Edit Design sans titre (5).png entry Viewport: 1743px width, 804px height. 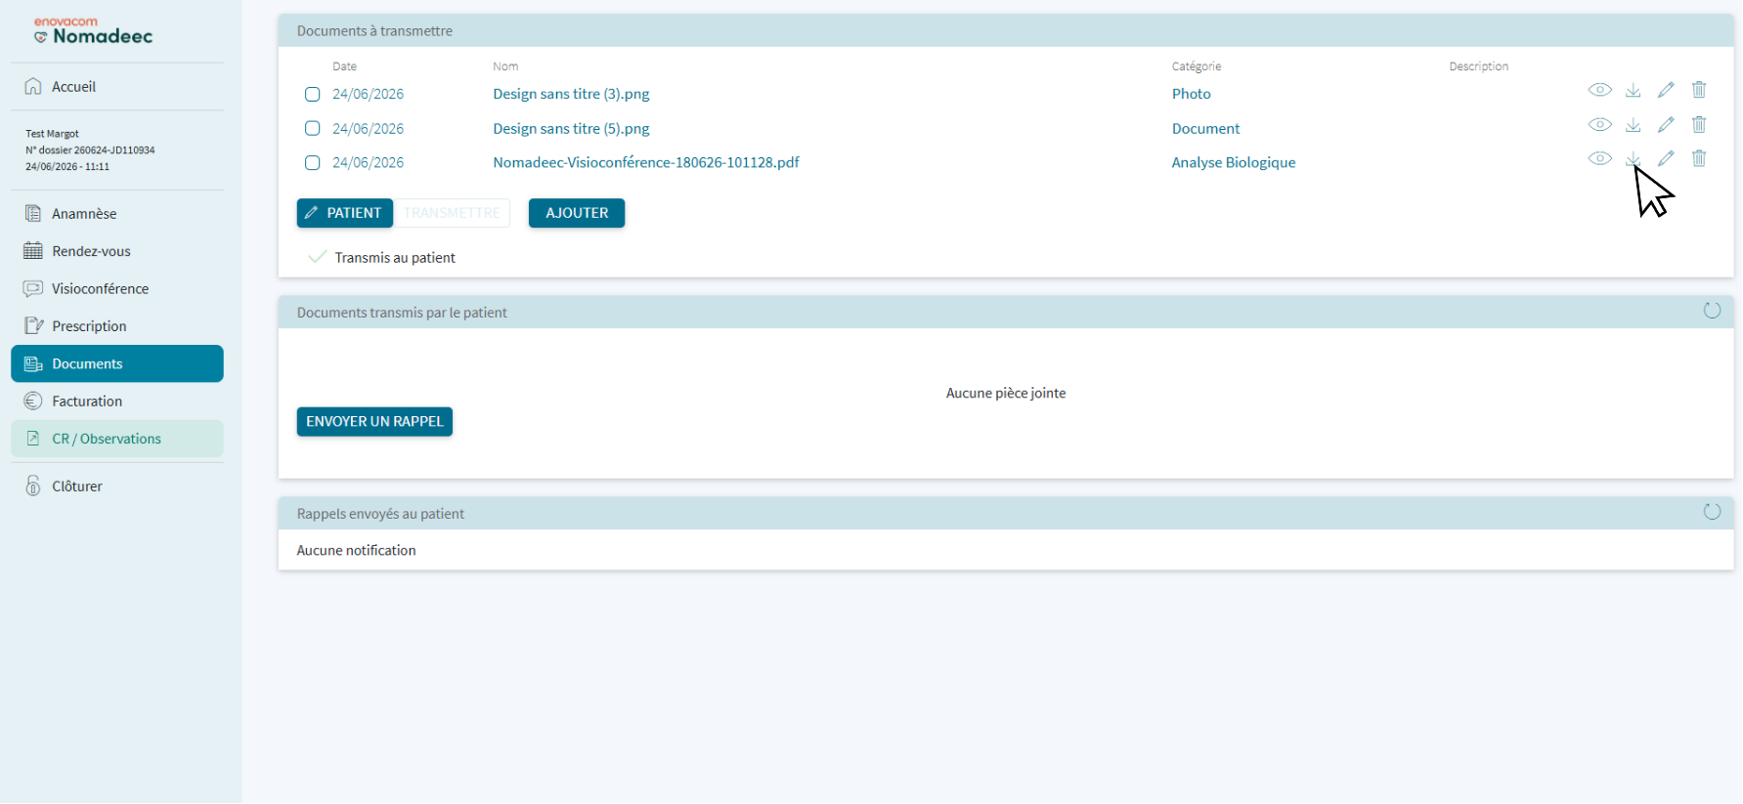tap(1666, 125)
